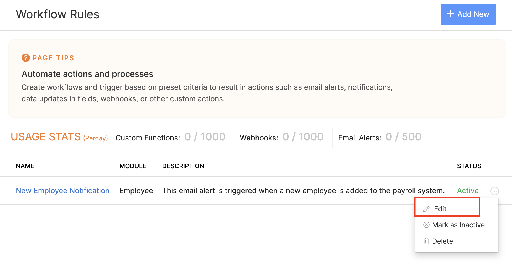This screenshot has height=263, width=512.
Task: Click the plus icon inside Add New button
Action: click(x=450, y=14)
